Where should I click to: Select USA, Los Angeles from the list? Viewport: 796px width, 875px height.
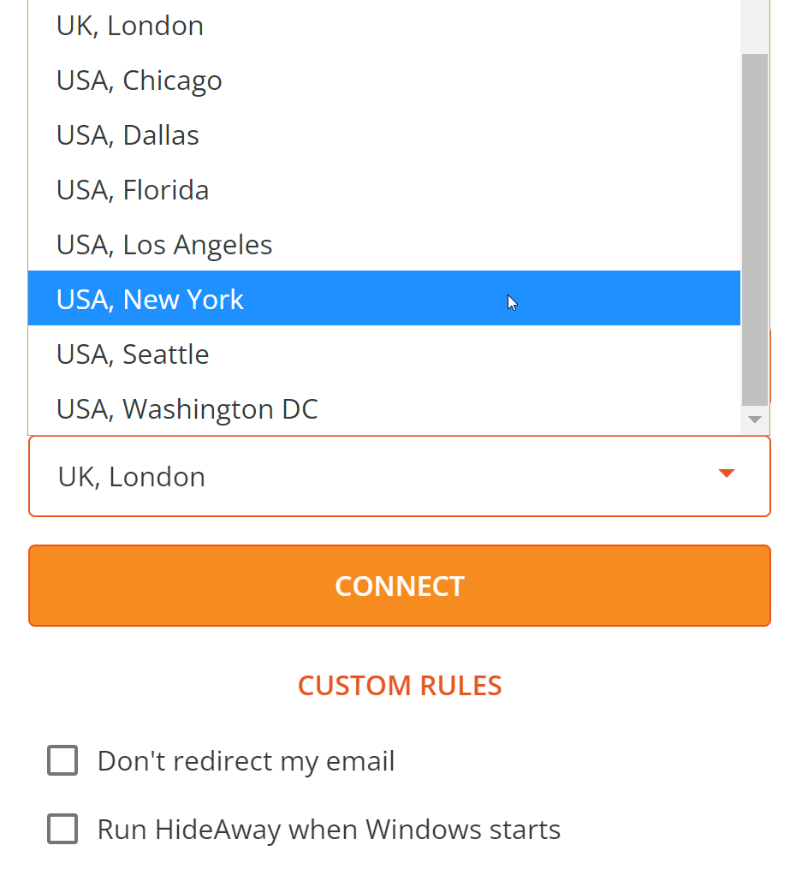click(x=163, y=244)
